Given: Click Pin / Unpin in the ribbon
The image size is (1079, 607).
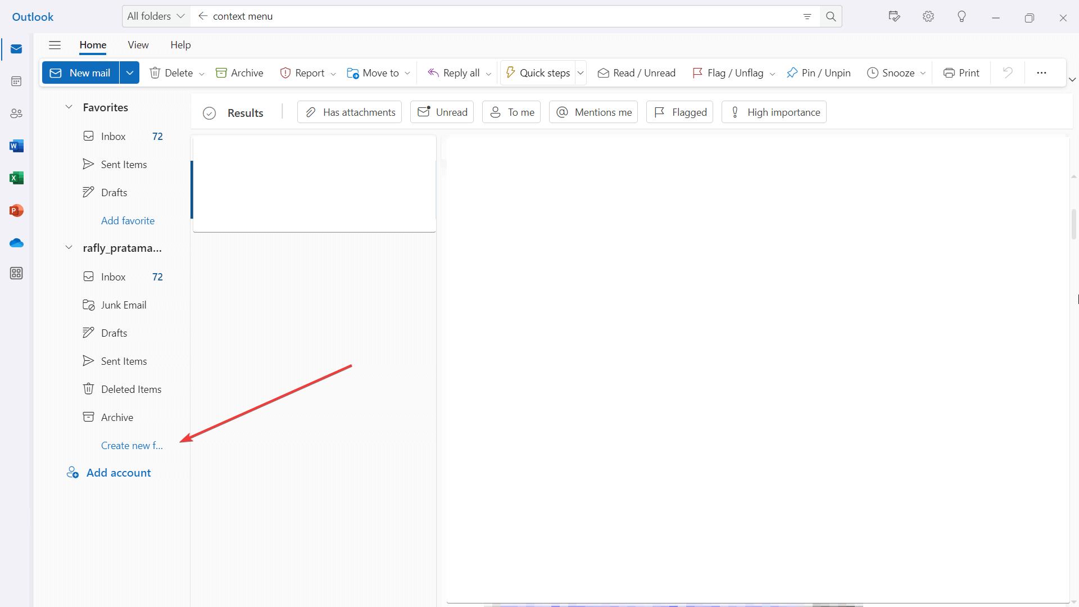Looking at the screenshot, I should click(818, 73).
